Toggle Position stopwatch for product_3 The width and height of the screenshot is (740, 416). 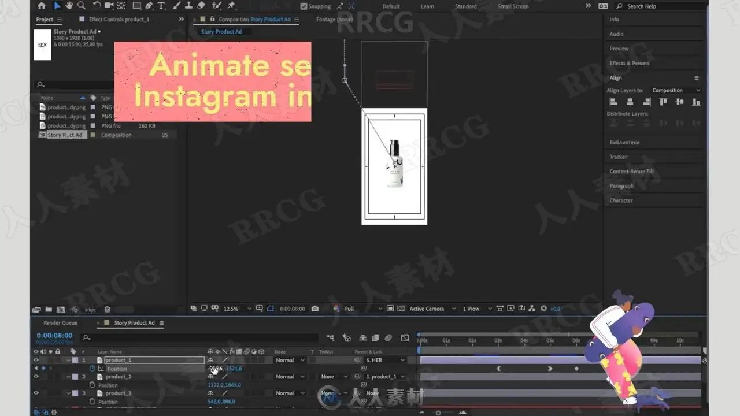[92, 402]
